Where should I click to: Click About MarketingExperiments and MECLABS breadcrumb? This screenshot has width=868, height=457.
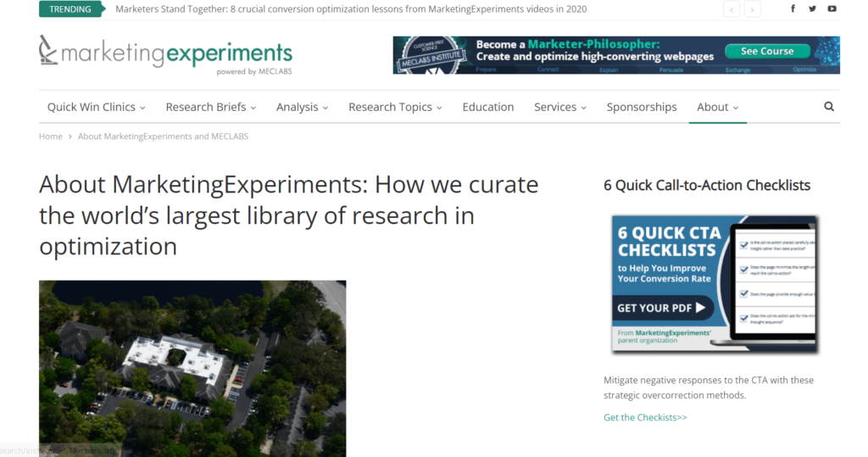[x=163, y=137]
